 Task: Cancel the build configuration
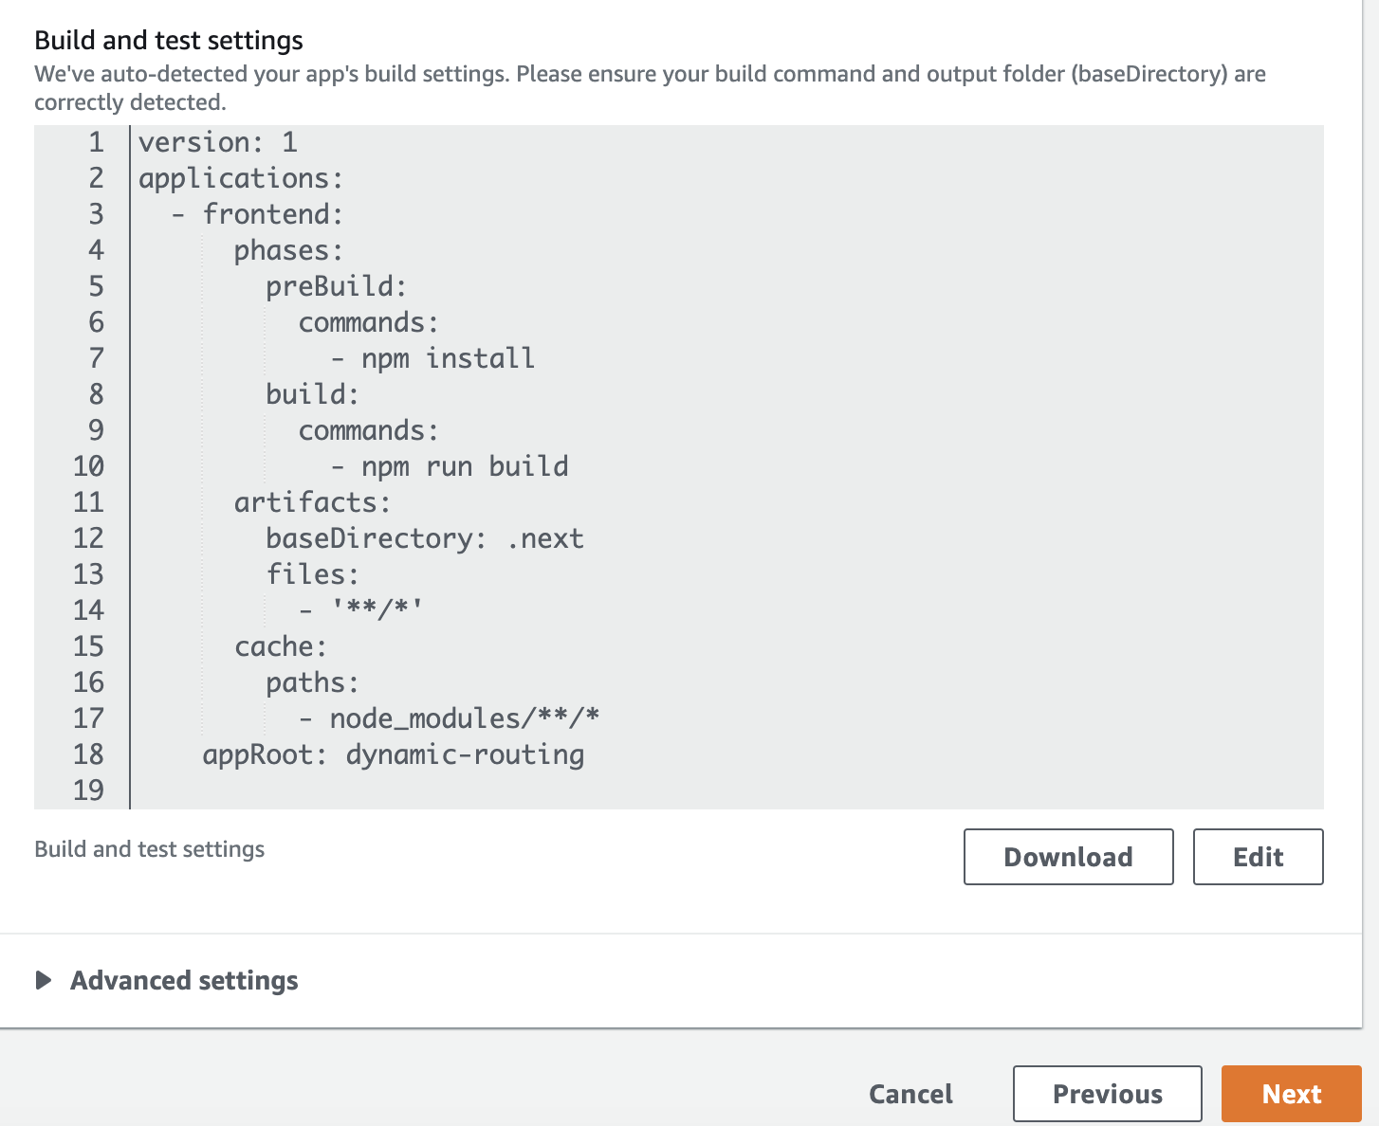point(910,1093)
